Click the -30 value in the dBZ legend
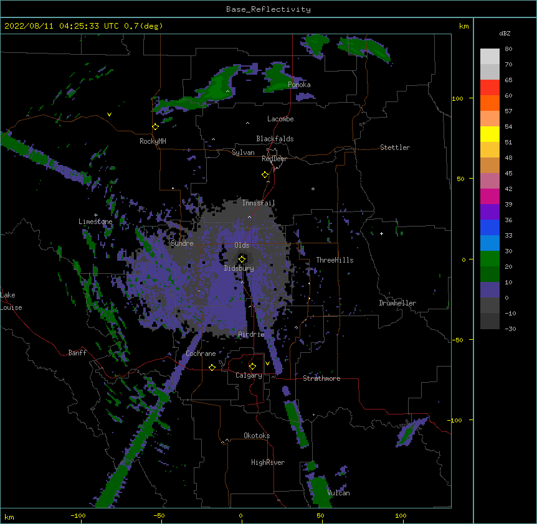 coord(510,329)
